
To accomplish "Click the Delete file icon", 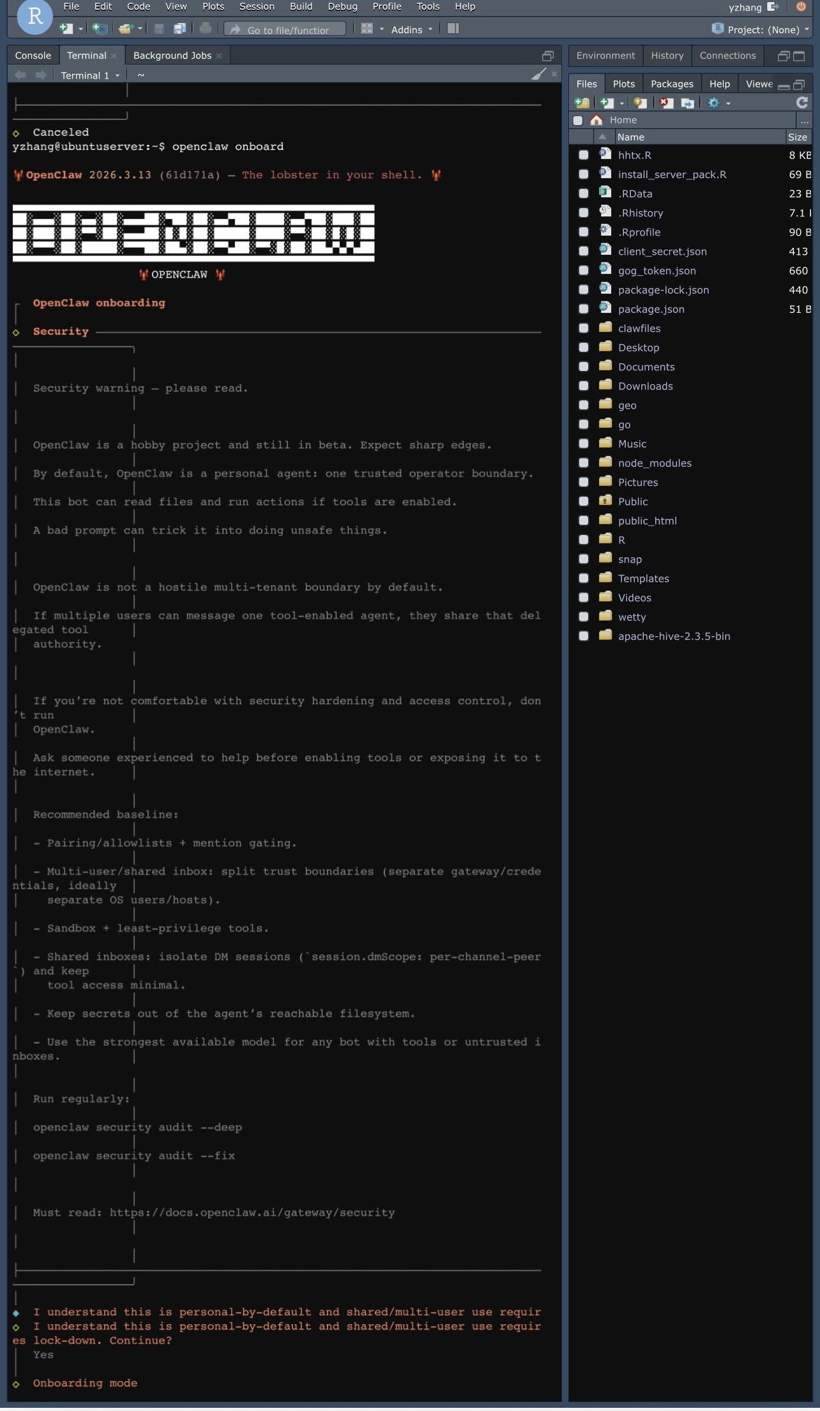I will (x=666, y=103).
